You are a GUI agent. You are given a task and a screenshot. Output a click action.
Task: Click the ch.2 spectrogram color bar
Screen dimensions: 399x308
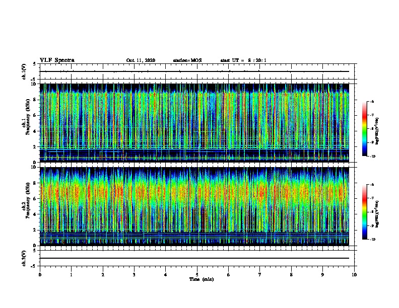tap(365, 212)
